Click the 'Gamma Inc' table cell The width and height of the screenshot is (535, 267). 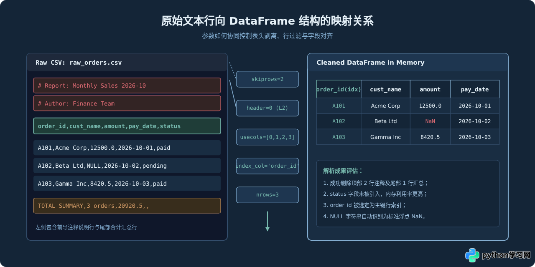(x=385, y=137)
